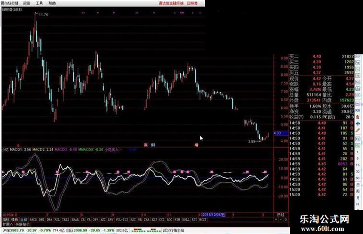
Task: Select the TRIX indicator tab
Action: point(66,219)
